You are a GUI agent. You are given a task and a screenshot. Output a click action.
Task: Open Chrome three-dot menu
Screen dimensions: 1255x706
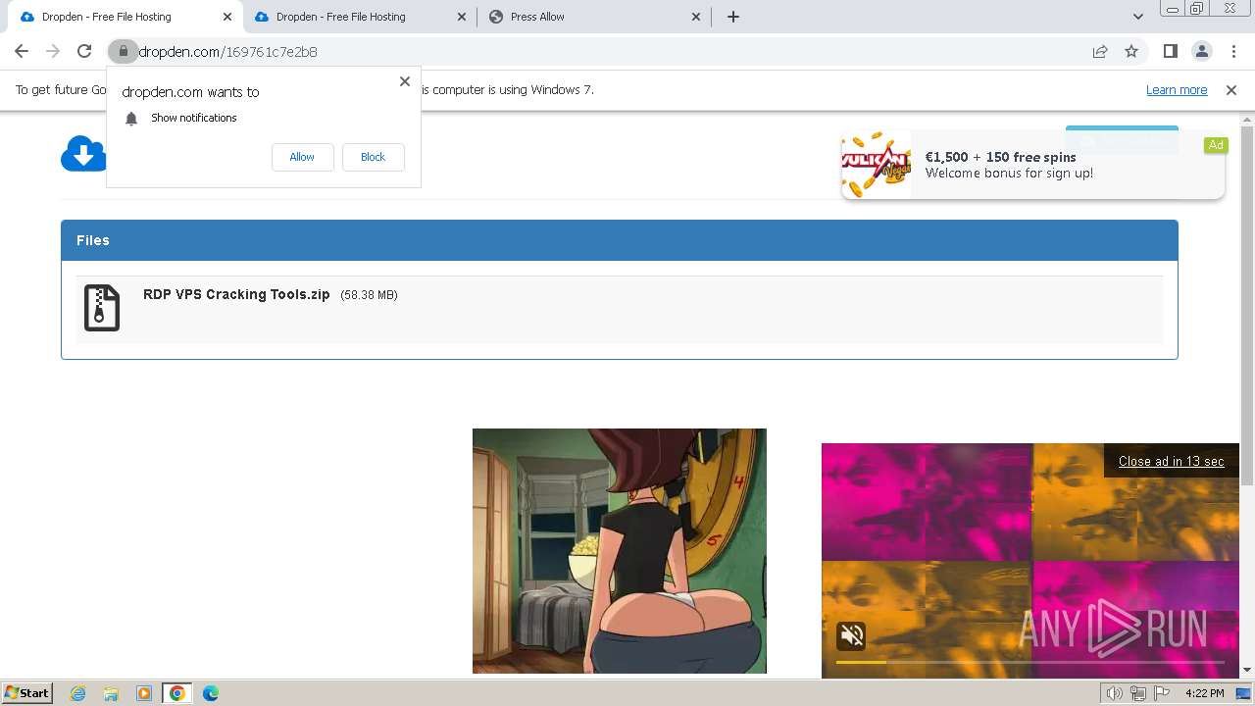point(1233,51)
